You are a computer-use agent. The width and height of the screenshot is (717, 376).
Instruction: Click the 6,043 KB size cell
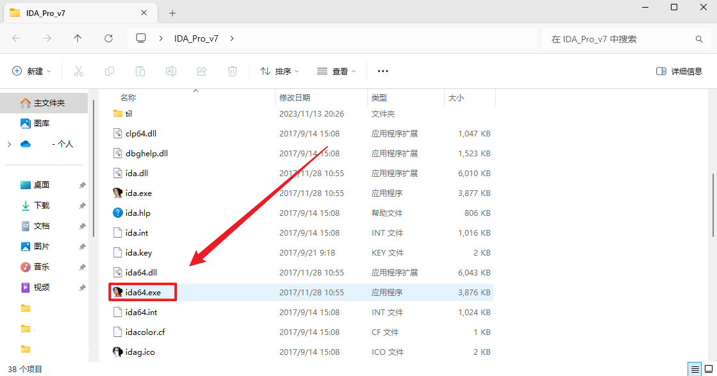click(474, 272)
